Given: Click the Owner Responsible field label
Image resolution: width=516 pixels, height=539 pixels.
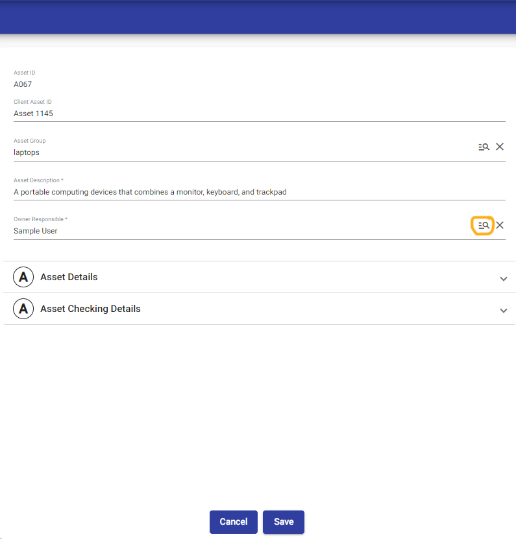Looking at the screenshot, I should click(x=40, y=220).
